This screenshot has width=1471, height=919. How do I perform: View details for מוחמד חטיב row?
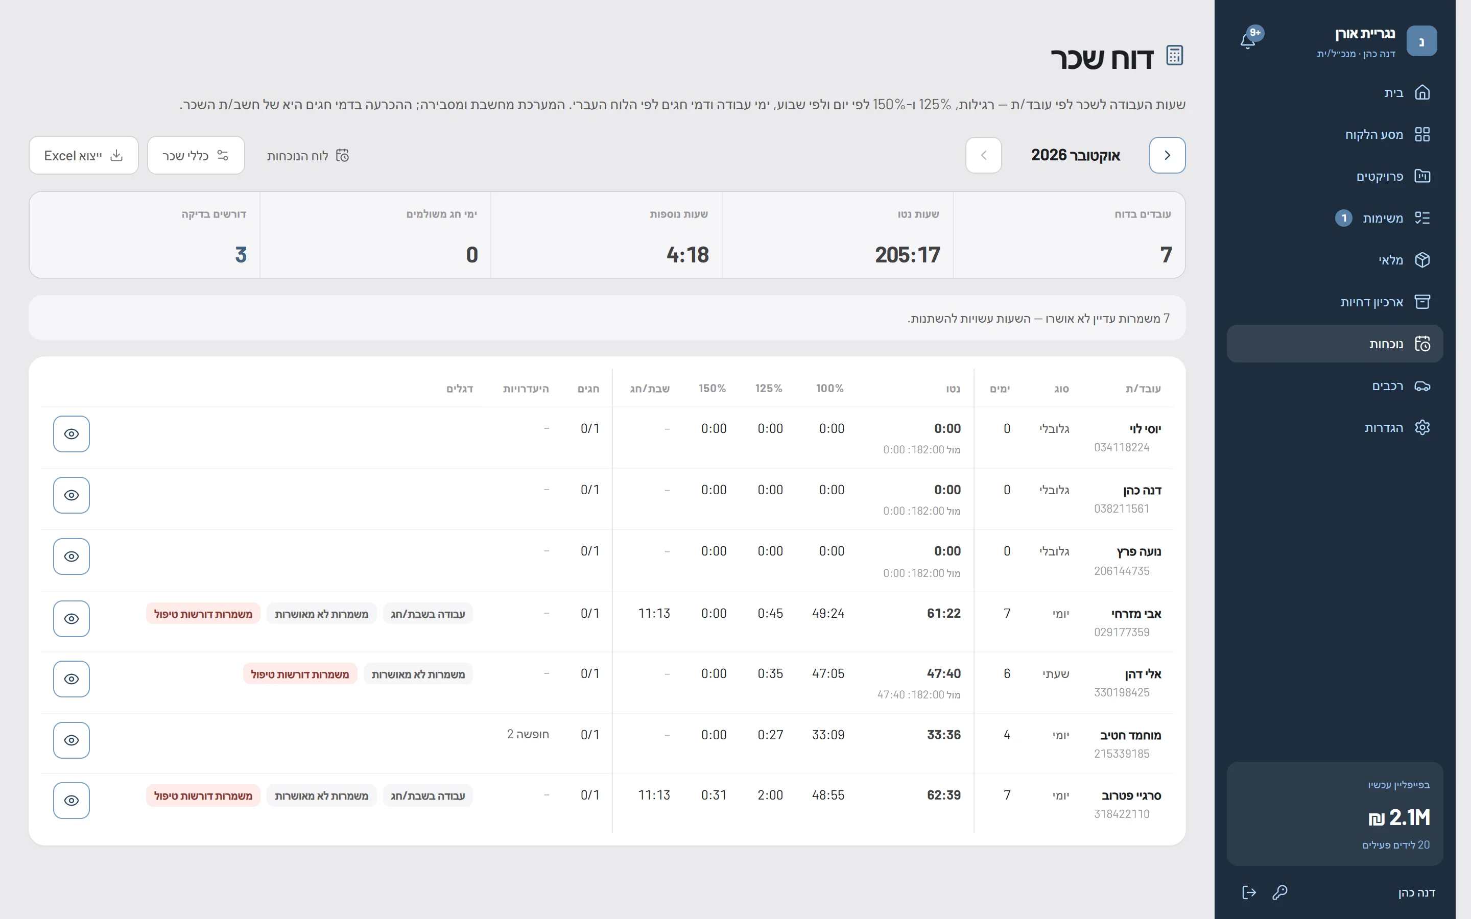(x=71, y=740)
